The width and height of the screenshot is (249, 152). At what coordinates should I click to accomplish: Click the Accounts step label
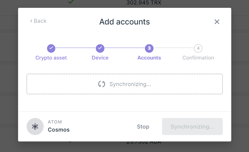149,58
